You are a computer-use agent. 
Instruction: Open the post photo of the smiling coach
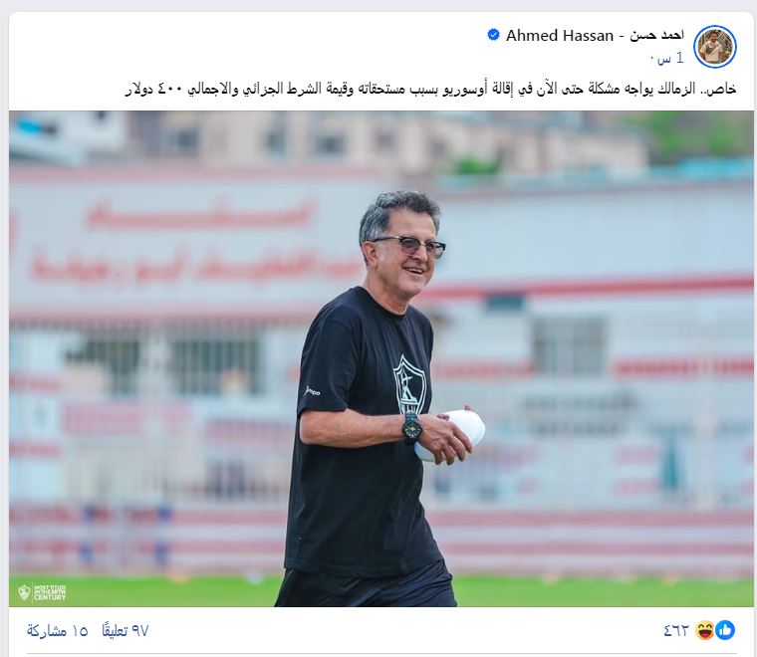click(380, 358)
